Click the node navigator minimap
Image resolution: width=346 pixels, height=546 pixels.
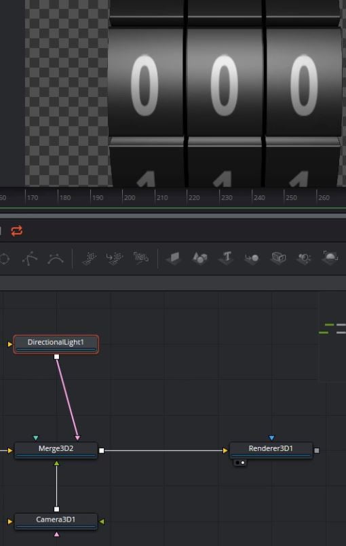332,337
